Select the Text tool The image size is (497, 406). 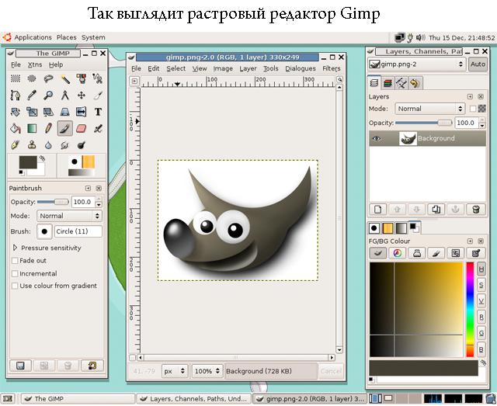click(x=98, y=112)
